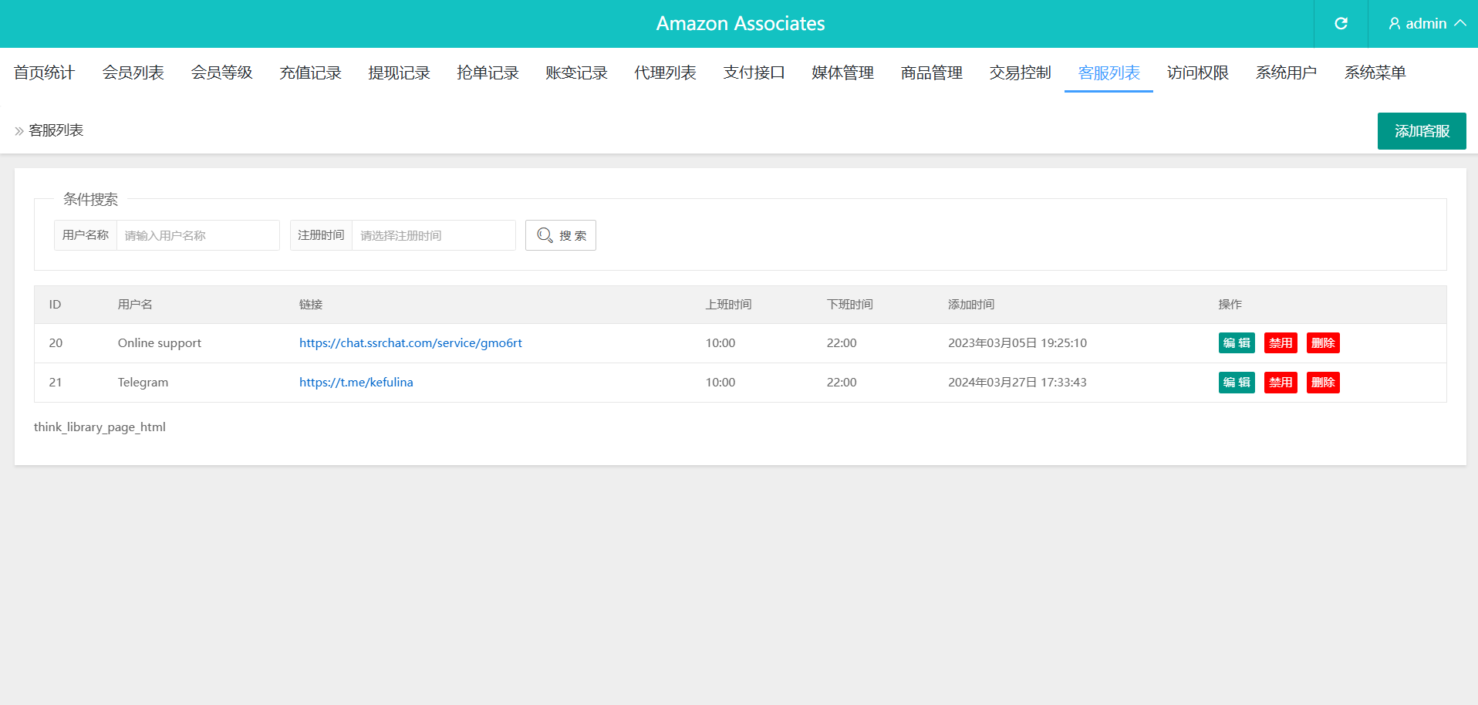Open the admin user dropdown
1478x705 pixels.
[x=1426, y=24]
